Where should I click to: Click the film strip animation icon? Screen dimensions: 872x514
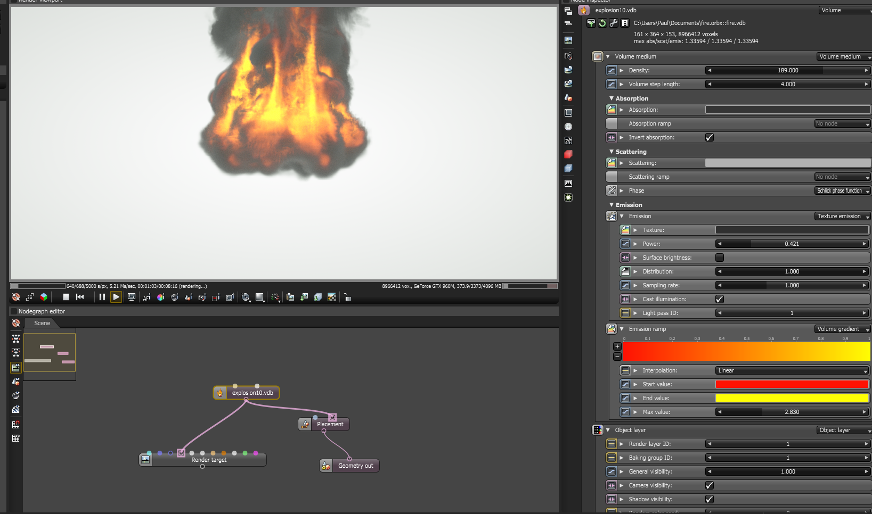(625, 23)
